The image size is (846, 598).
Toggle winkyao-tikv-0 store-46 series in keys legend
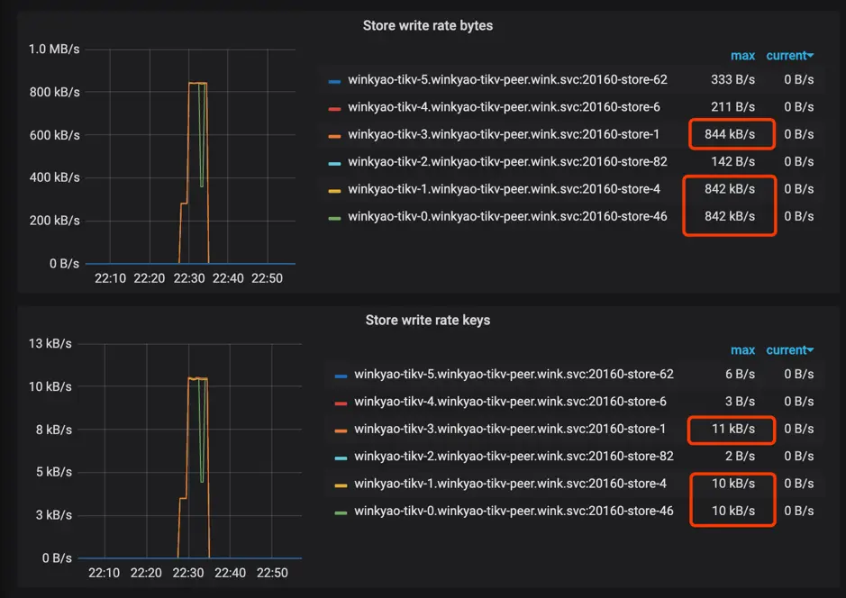(514, 511)
